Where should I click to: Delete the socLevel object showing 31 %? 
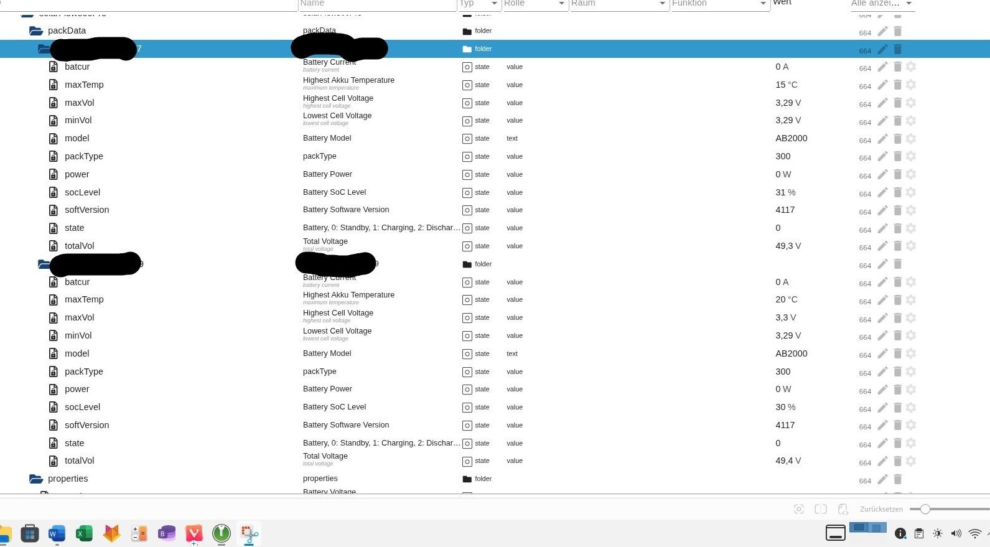coord(897,192)
